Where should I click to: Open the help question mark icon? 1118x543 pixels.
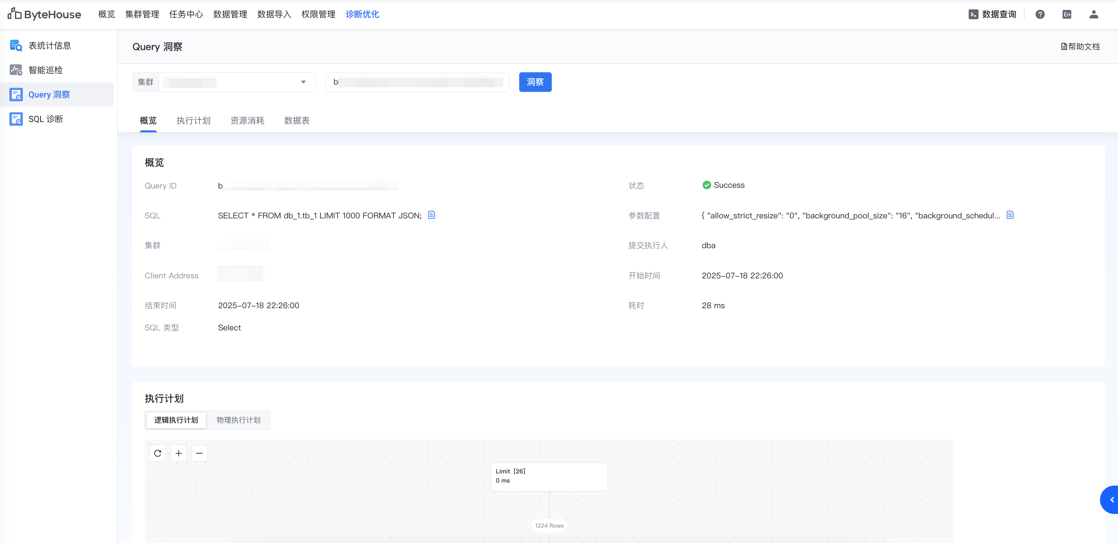[x=1040, y=14]
